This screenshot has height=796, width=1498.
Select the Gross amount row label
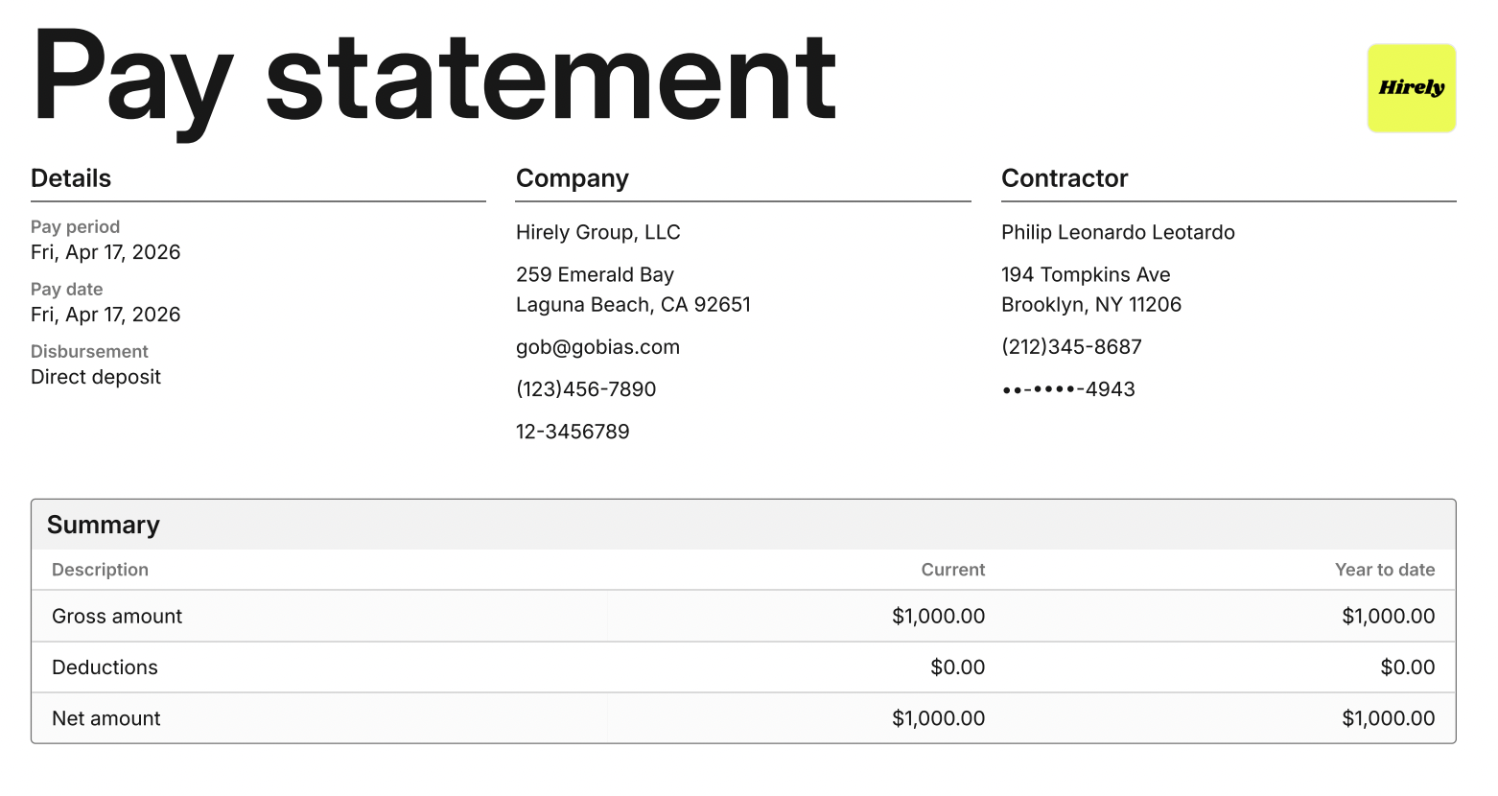click(117, 617)
